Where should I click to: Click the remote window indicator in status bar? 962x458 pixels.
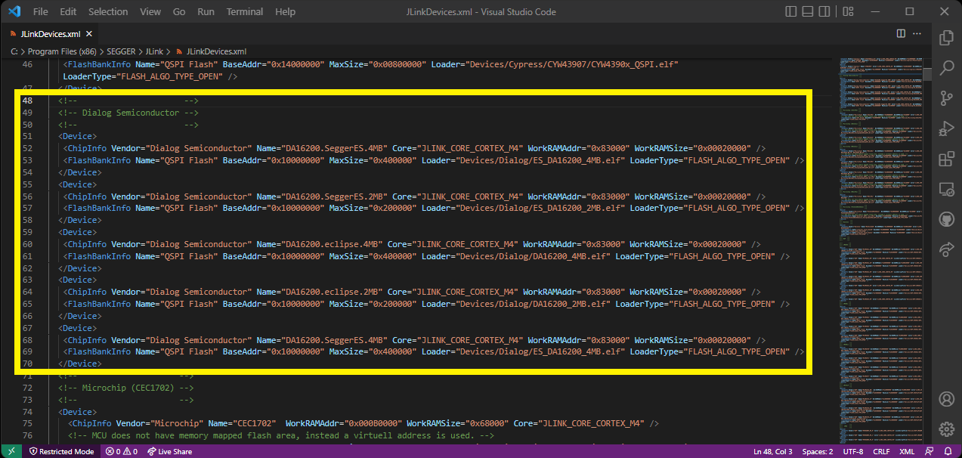[11, 451]
